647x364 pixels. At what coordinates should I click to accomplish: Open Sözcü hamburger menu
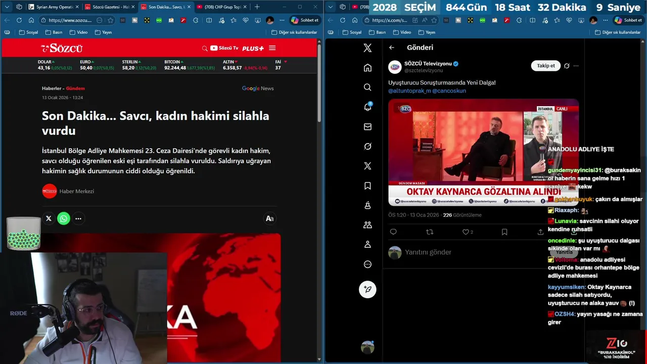[272, 48]
